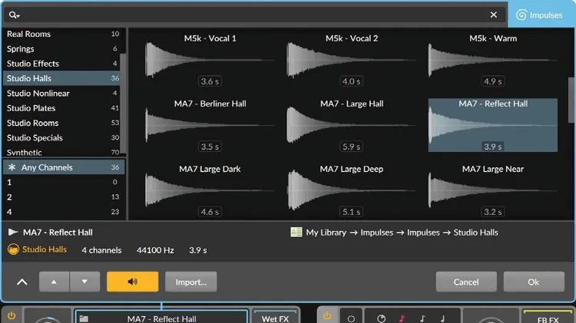Select the M5k - Warm impulse
The width and height of the screenshot is (576, 323).
coord(493,60)
